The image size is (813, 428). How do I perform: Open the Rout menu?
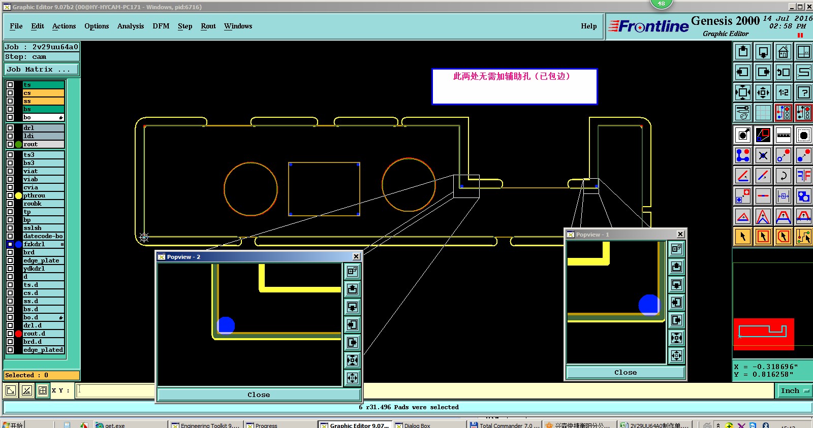click(208, 26)
